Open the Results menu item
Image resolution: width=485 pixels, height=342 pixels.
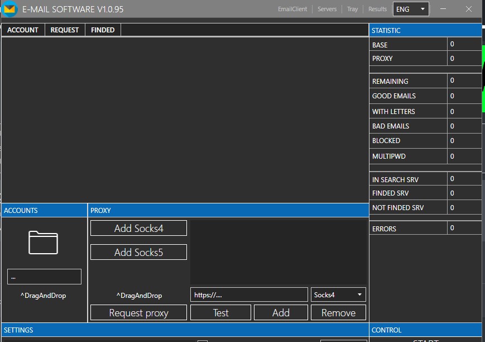pos(377,9)
